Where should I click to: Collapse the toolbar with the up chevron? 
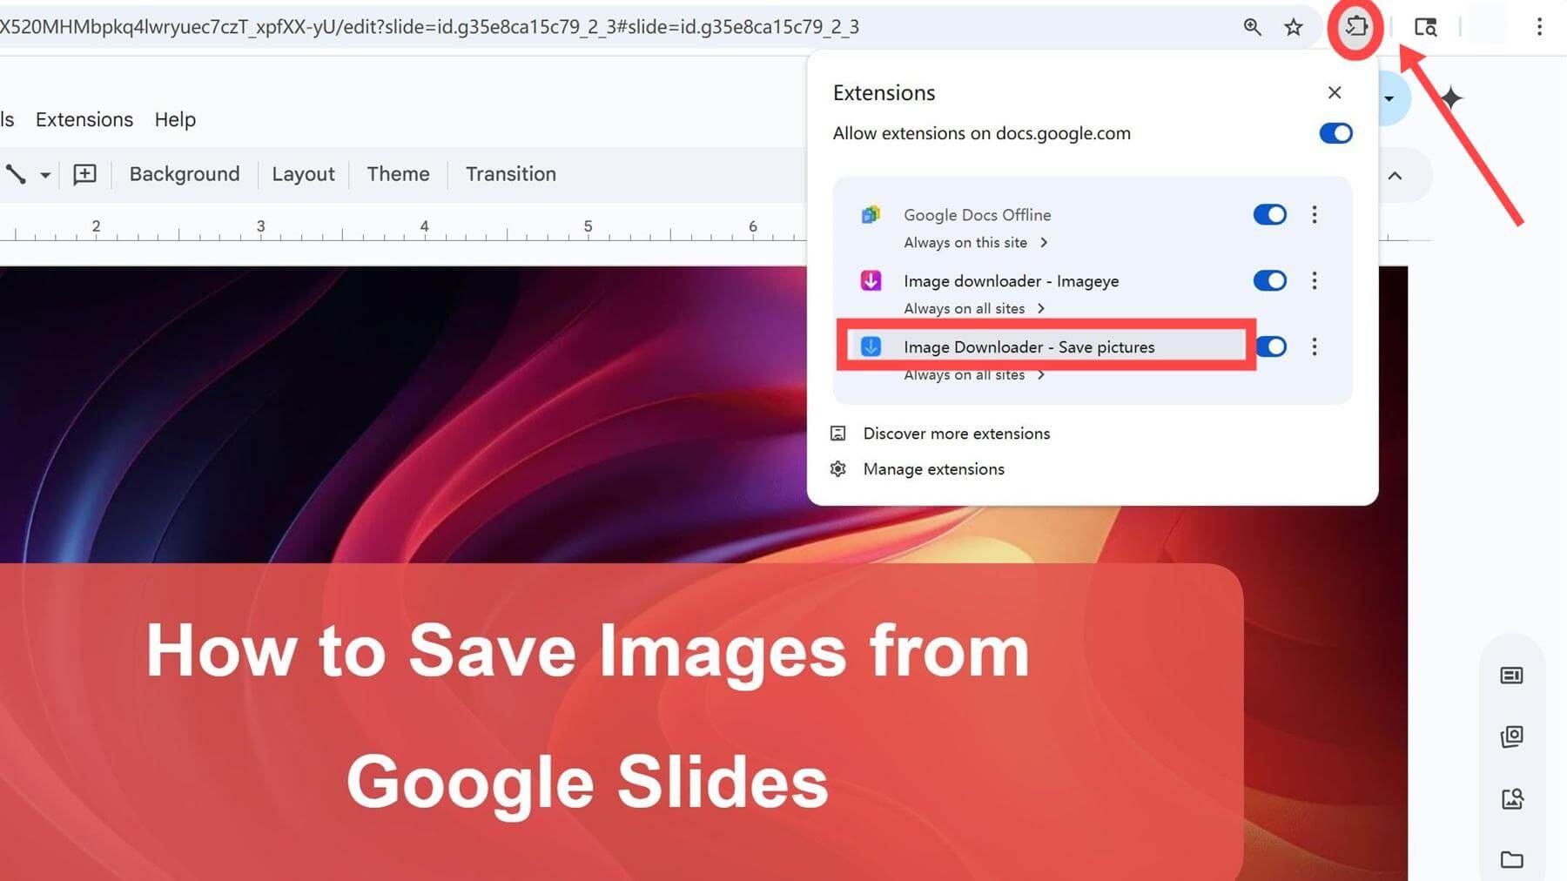tap(1395, 176)
